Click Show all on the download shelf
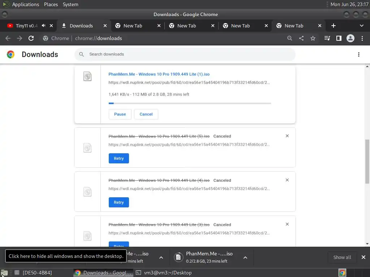 [x=342, y=257]
